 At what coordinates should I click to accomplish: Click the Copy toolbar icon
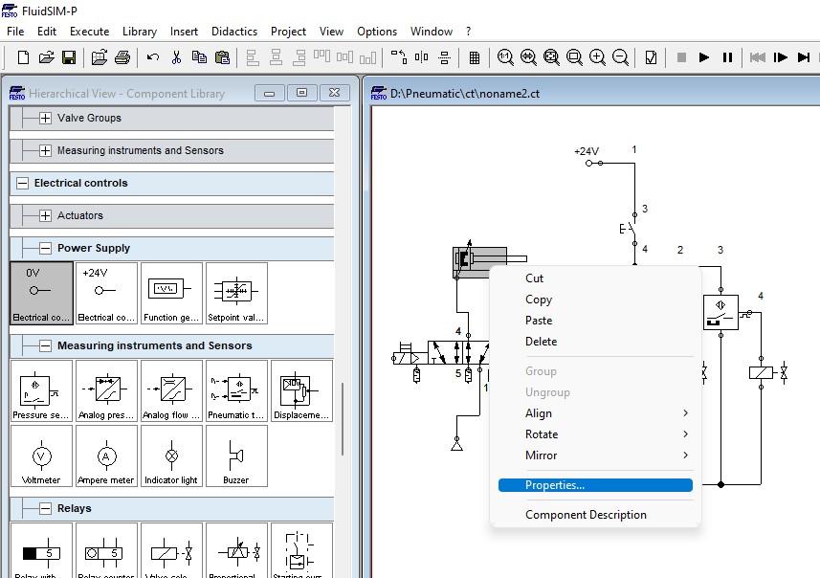pos(199,57)
